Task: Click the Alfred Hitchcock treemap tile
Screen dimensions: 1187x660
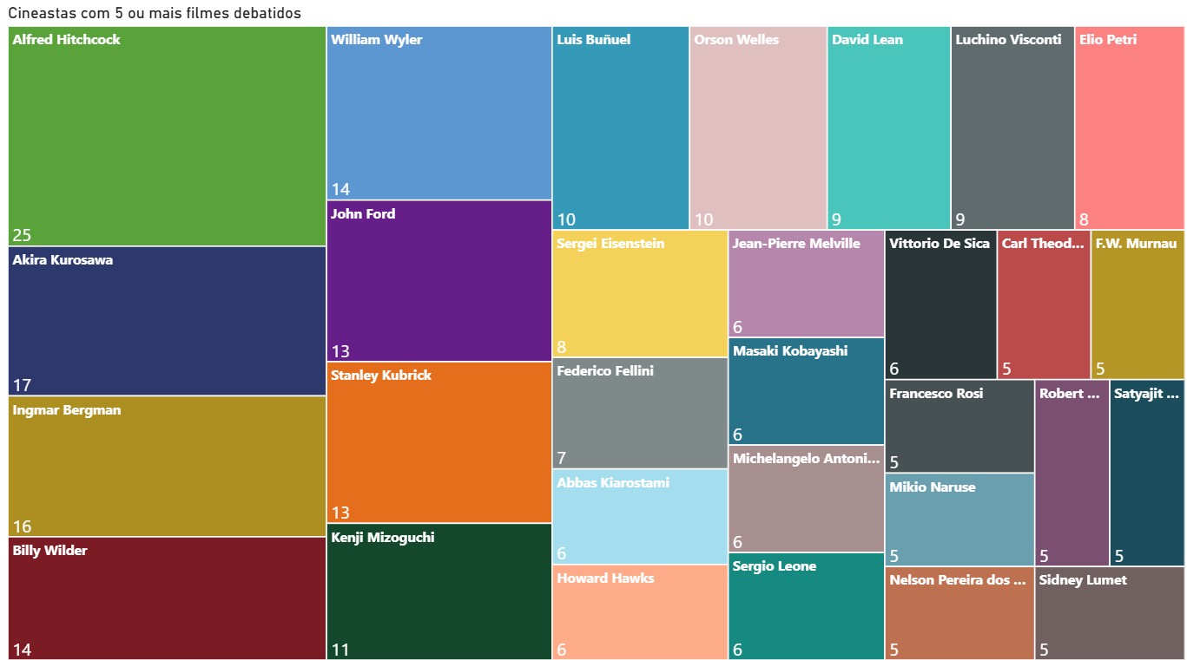Action: pos(167,136)
